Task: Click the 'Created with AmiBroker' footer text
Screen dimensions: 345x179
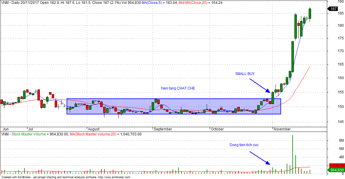Action: point(16,177)
